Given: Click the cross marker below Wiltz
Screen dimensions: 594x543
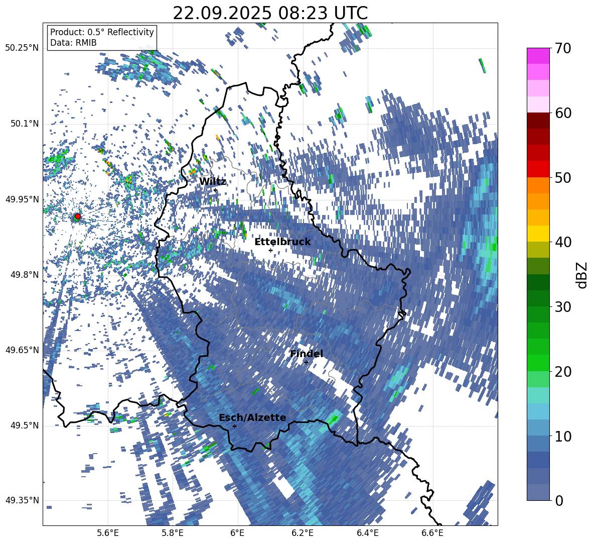Looking at the screenshot, I should point(216,190).
